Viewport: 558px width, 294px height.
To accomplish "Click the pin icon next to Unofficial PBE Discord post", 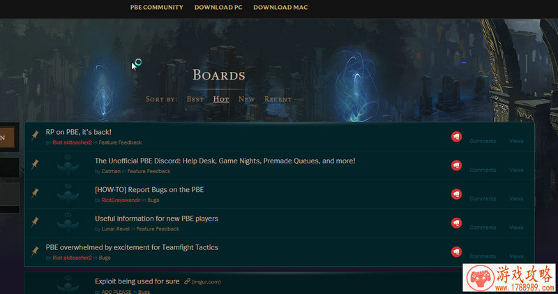I will 35,164.
